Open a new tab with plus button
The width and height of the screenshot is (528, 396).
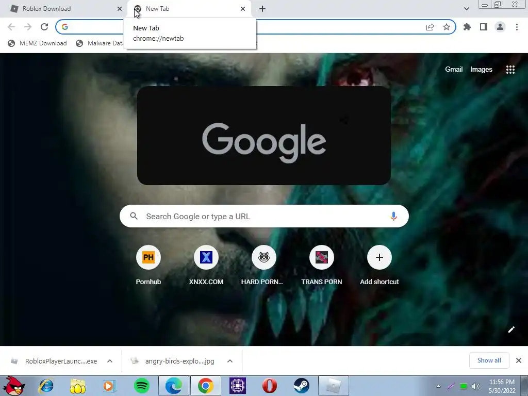[262, 9]
